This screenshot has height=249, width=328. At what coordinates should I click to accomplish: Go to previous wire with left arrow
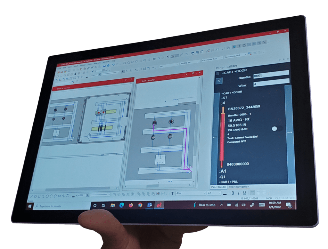tap(215, 137)
